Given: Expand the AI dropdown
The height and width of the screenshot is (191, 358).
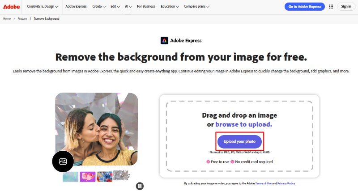Looking at the screenshot, I should [x=128, y=7].
